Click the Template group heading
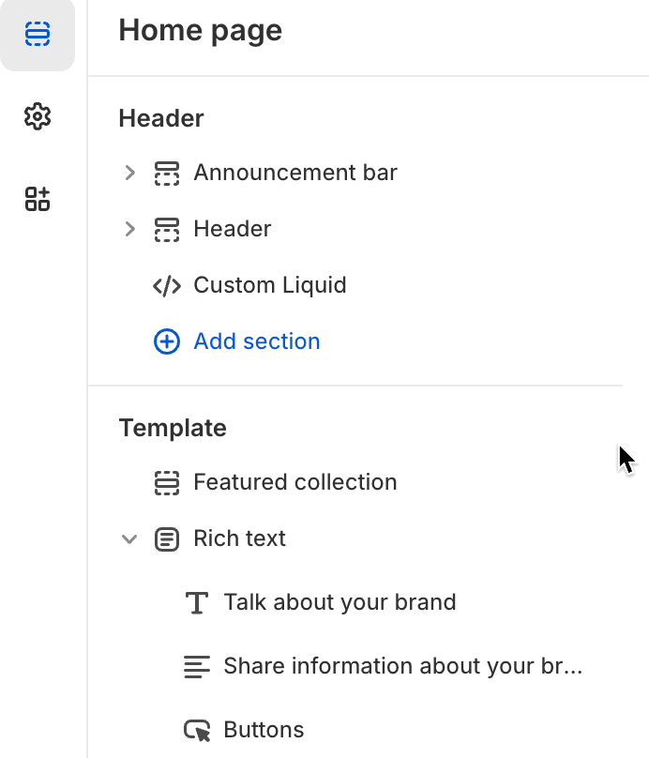This screenshot has height=758, width=649. (x=173, y=429)
